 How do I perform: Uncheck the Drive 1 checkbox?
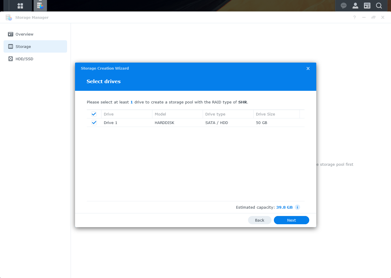point(94,123)
